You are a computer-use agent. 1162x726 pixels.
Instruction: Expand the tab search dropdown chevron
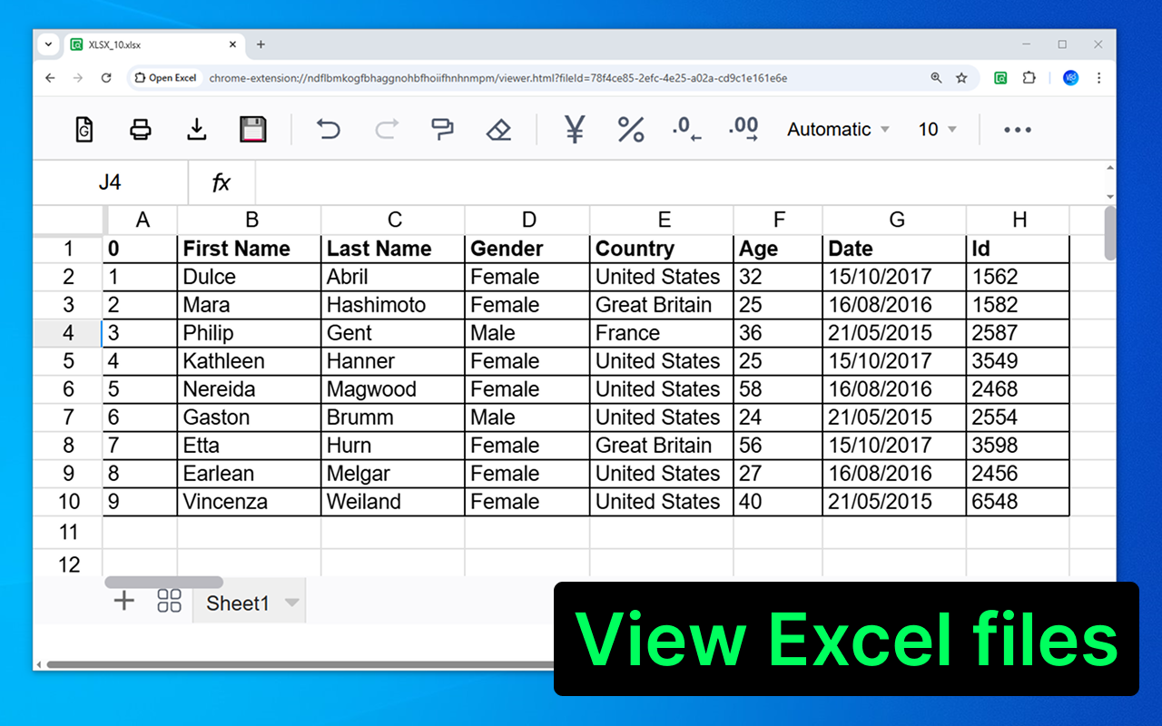pos(48,44)
